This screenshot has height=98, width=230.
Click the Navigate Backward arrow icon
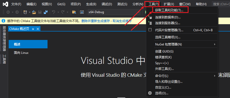[x=8, y=12]
